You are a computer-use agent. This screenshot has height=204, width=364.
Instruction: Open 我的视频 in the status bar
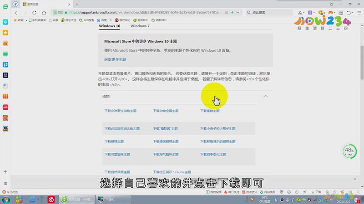pyautogui.click(x=213, y=192)
